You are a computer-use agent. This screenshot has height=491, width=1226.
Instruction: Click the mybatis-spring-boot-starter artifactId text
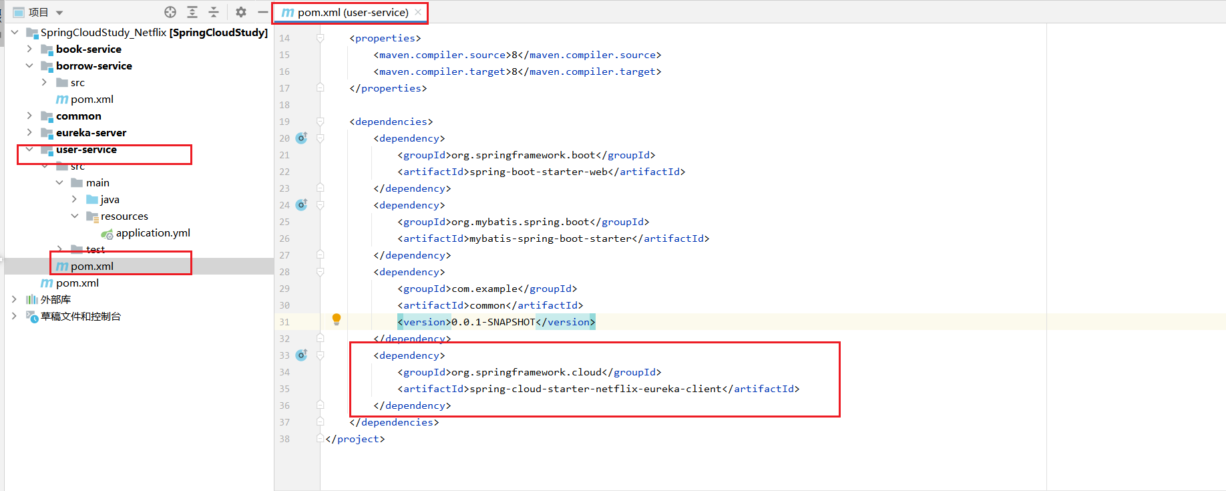pyautogui.click(x=550, y=238)
